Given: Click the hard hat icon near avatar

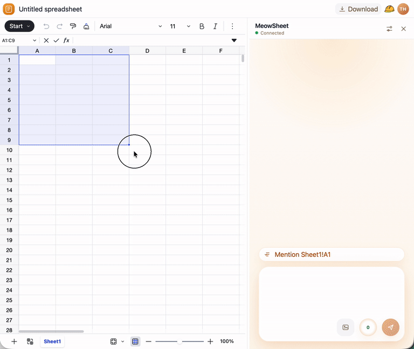Looking at the screenshot, I should point(389,9).
